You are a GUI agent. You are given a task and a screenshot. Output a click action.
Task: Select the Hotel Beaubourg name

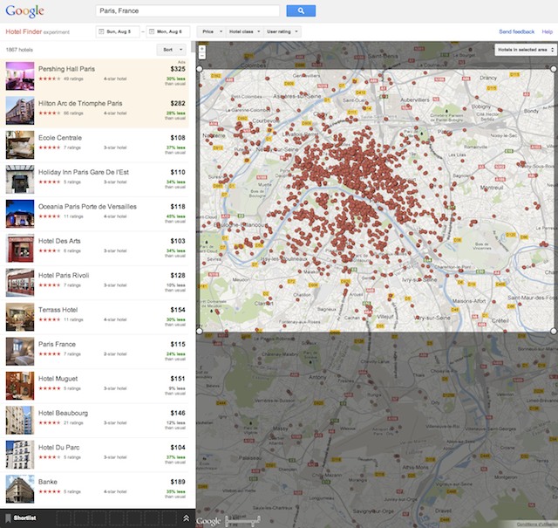(63, 413)
